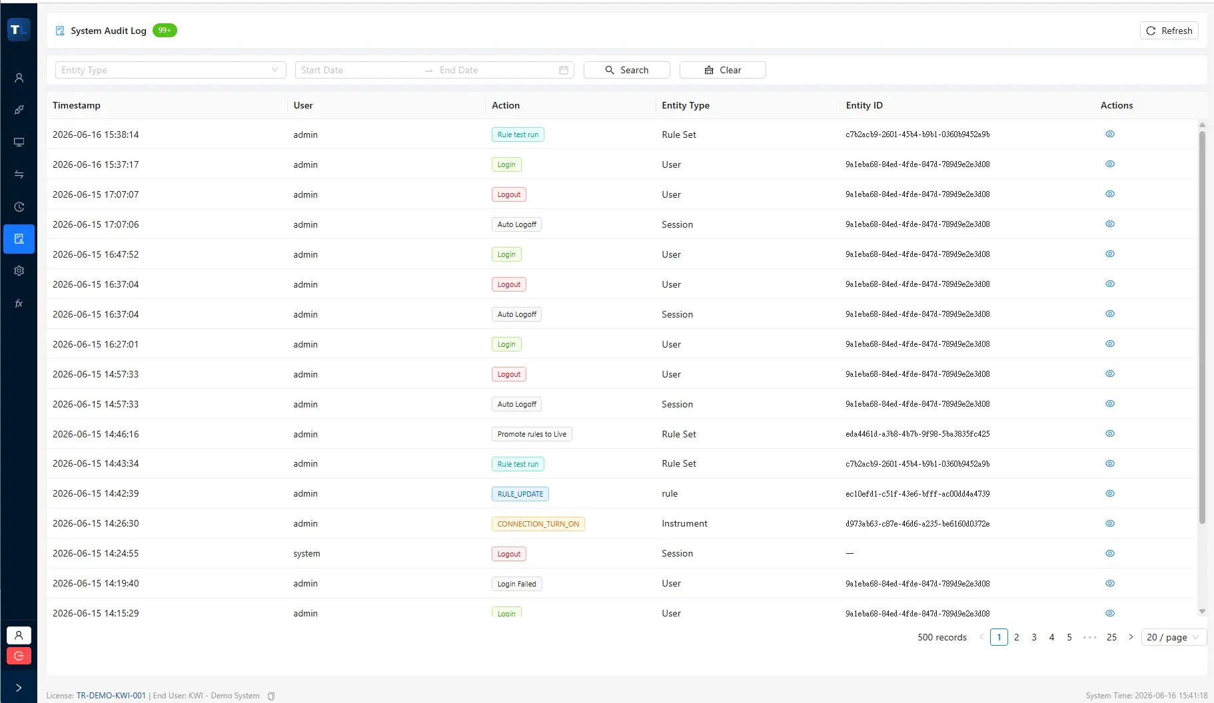Click the RULE_UPDATE action tag

pos(520,494)
